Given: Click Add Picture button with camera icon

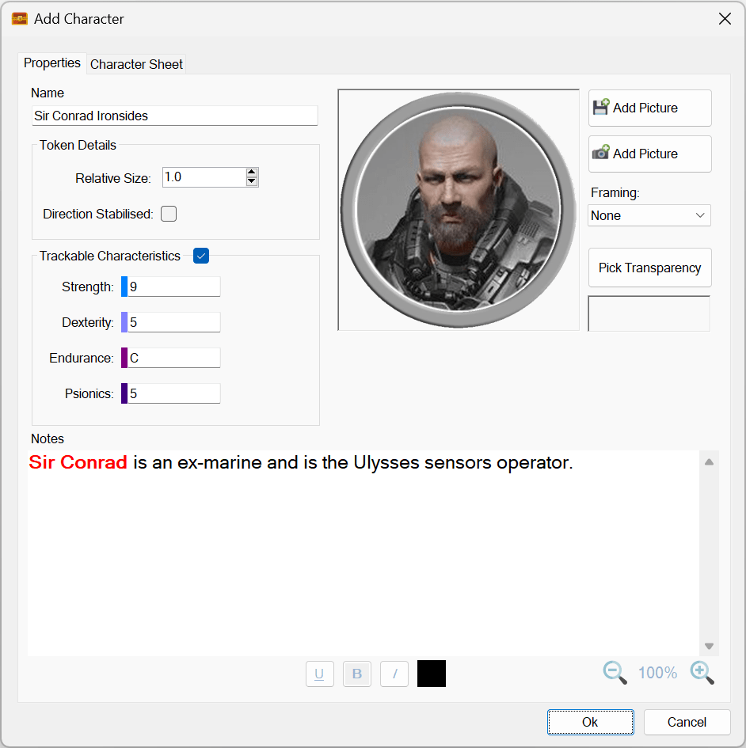Looking at the screenshot, I should (649, 154).
